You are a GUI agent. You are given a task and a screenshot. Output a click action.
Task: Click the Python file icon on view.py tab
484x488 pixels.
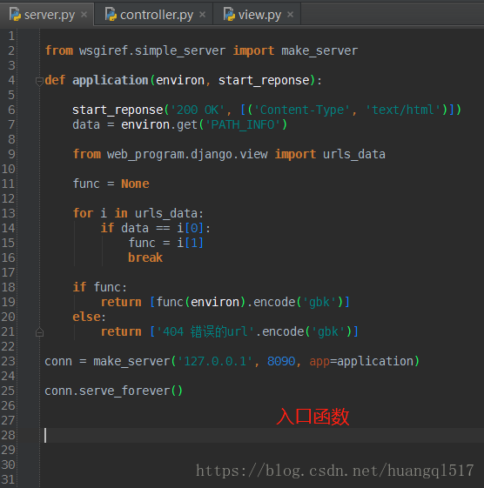(229, 14)
